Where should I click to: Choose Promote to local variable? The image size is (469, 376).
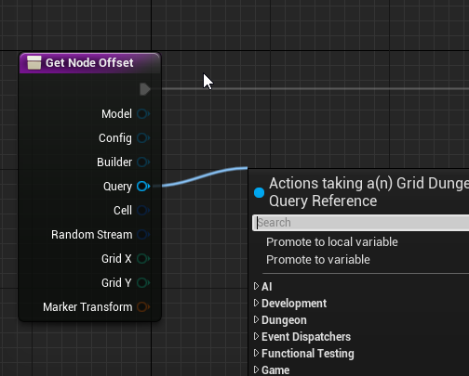[332, 242]
